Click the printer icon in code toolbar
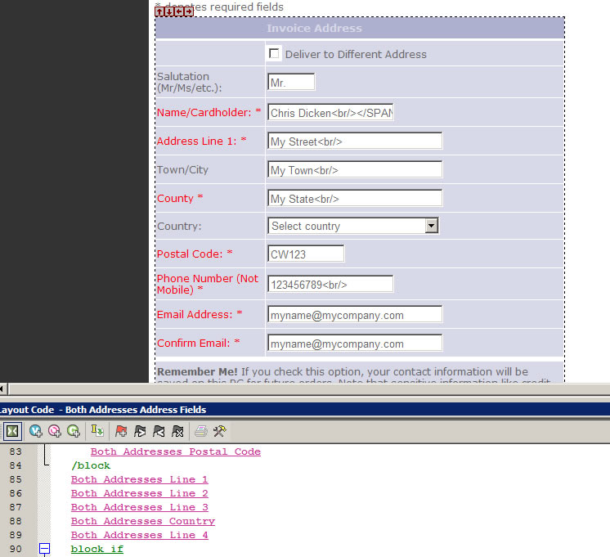The image size is (610, 557). click(x=201, y=430)
